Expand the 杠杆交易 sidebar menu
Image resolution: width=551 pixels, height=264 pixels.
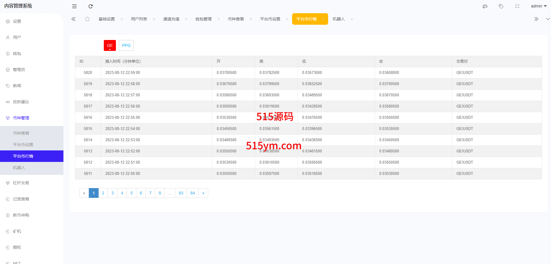pos(21,183)
